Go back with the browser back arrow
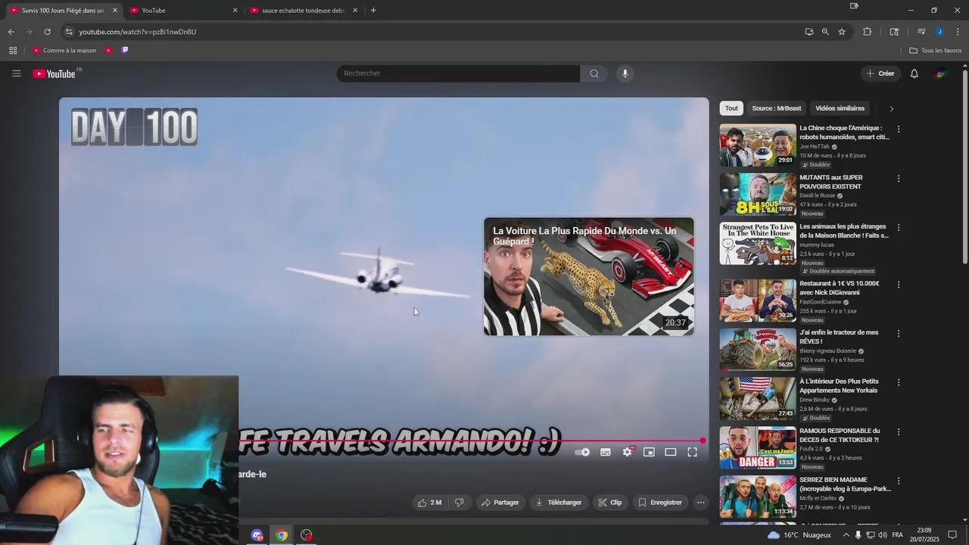The height and width of the screenshot is (545, 969). click(x=11, y=32)
